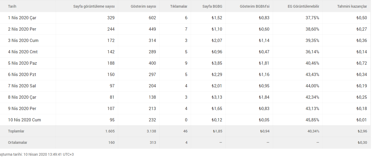Select the Sayfa BGBG column header

(212, 6)
